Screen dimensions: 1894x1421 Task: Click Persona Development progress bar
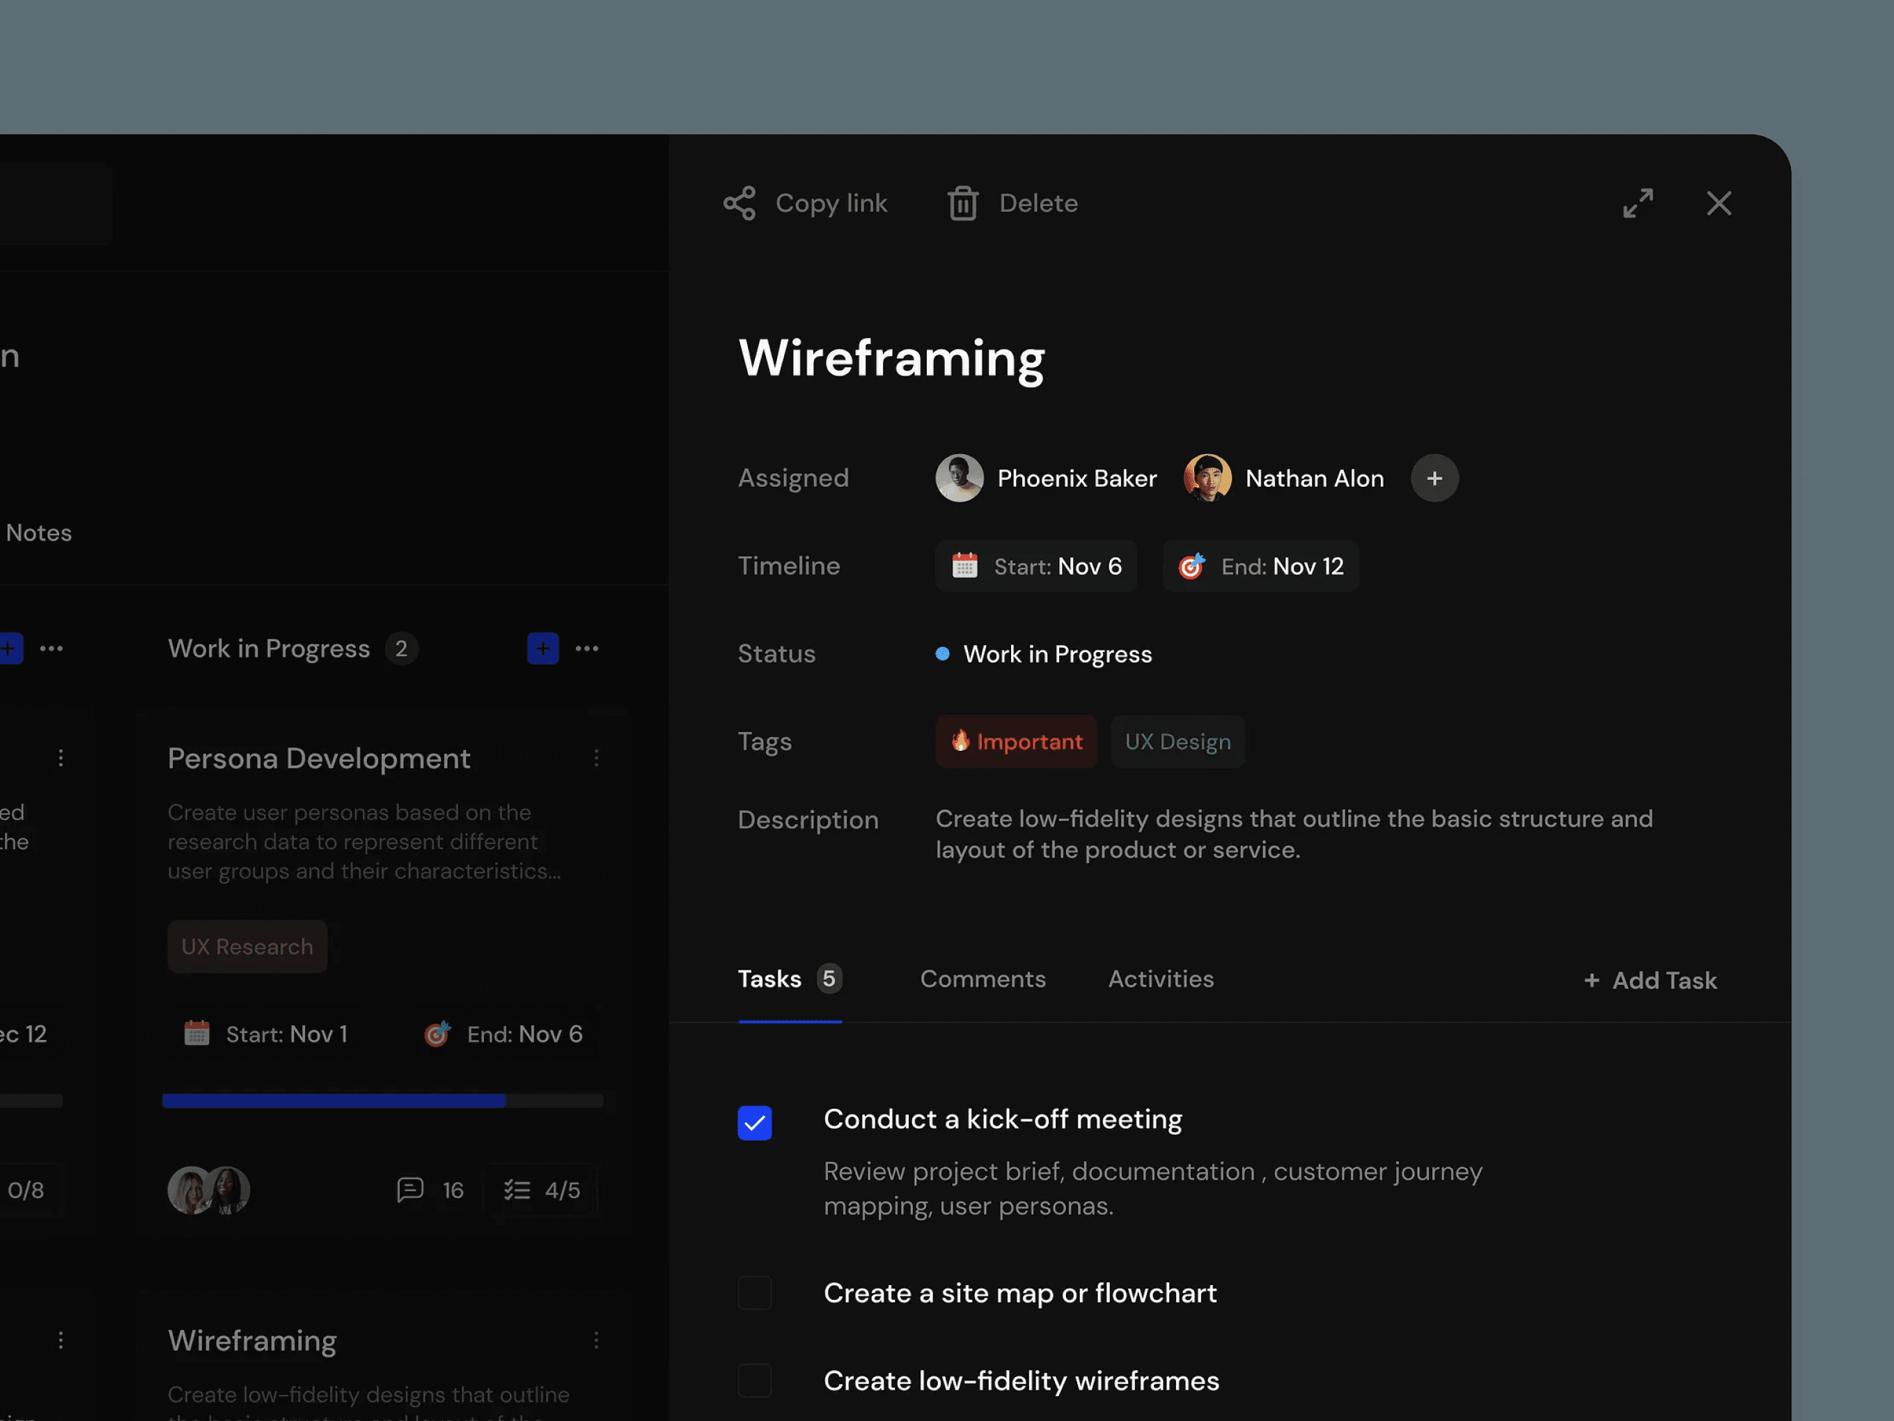click(x=382, y=1101)
